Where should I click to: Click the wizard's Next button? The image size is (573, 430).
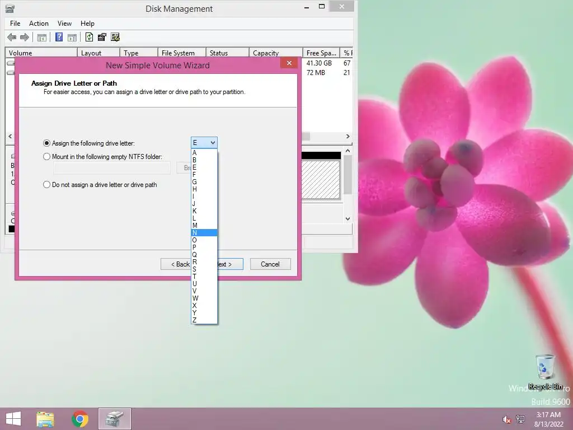(230, 264)
